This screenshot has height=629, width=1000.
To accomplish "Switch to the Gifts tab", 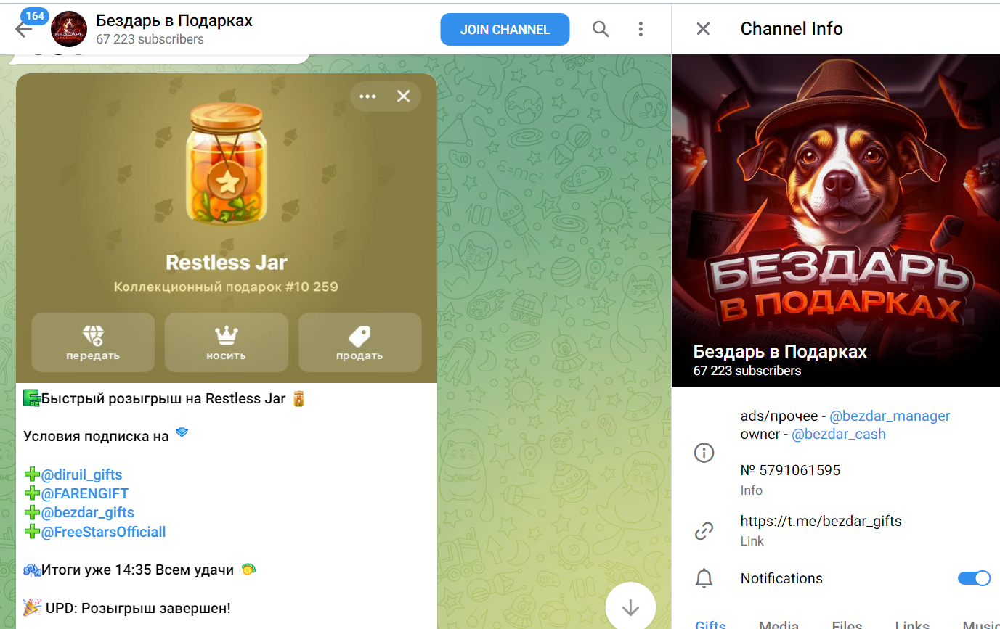I will pyautogui.click(x=710, y=623).
